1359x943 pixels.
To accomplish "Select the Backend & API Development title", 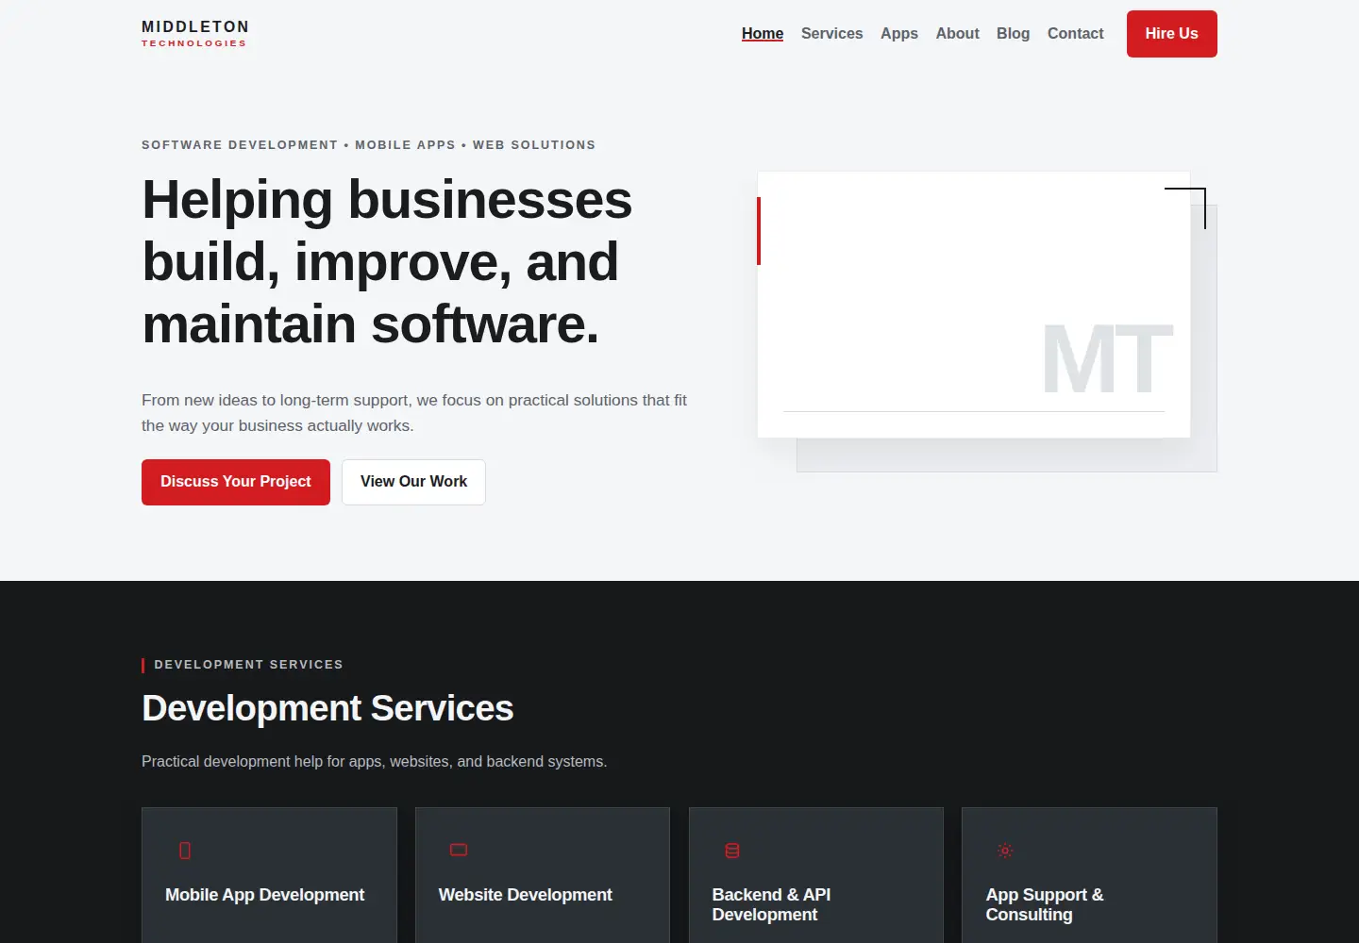I will pos(771,904).
